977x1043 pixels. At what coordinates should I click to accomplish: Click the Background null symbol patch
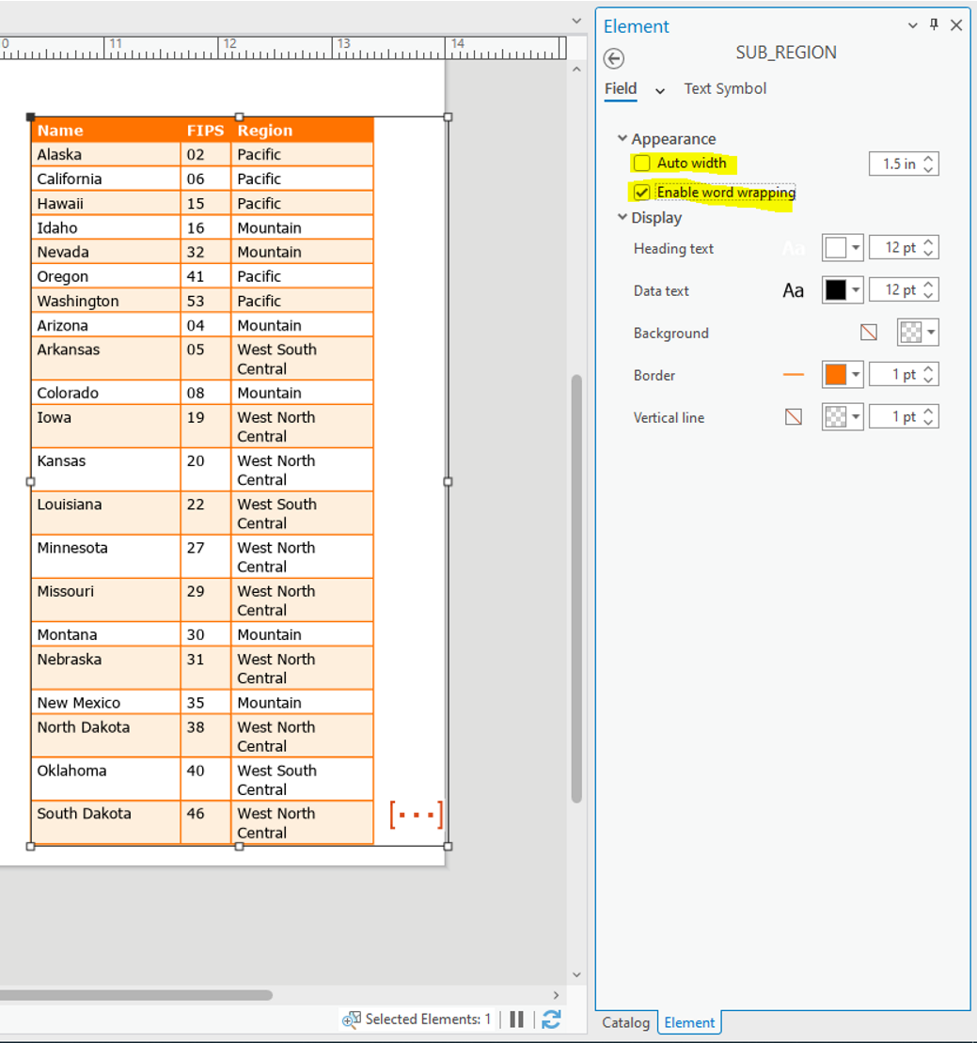point(868,333)
